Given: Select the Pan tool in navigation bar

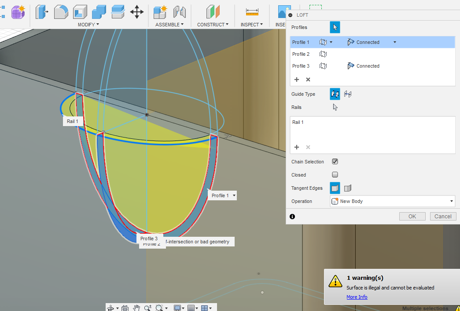Looking at the screenshot, I should point(136,307).
